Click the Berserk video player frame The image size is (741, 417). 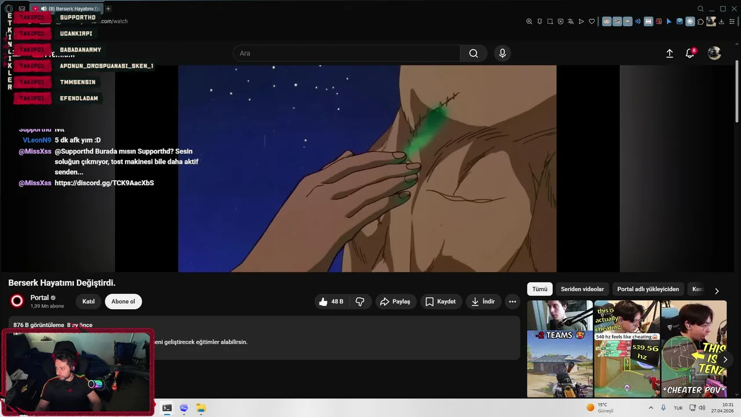coord(367,169)
